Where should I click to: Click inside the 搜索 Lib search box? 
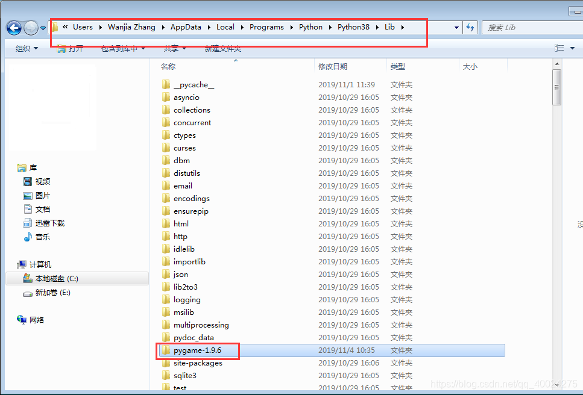531,26
